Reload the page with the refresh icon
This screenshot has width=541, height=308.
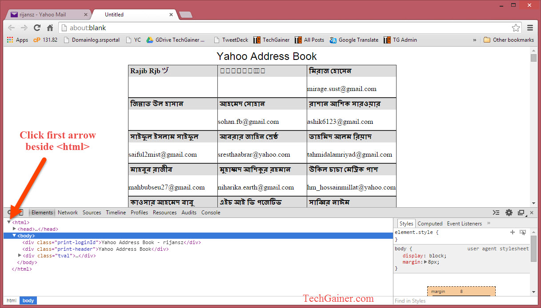[x=37, y=28]
